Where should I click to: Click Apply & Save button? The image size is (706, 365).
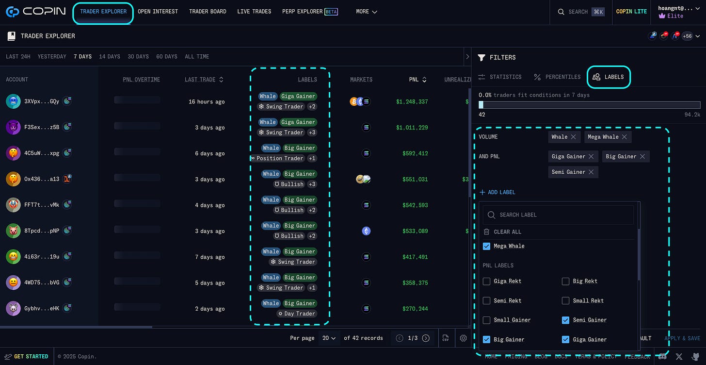point(682,338)
